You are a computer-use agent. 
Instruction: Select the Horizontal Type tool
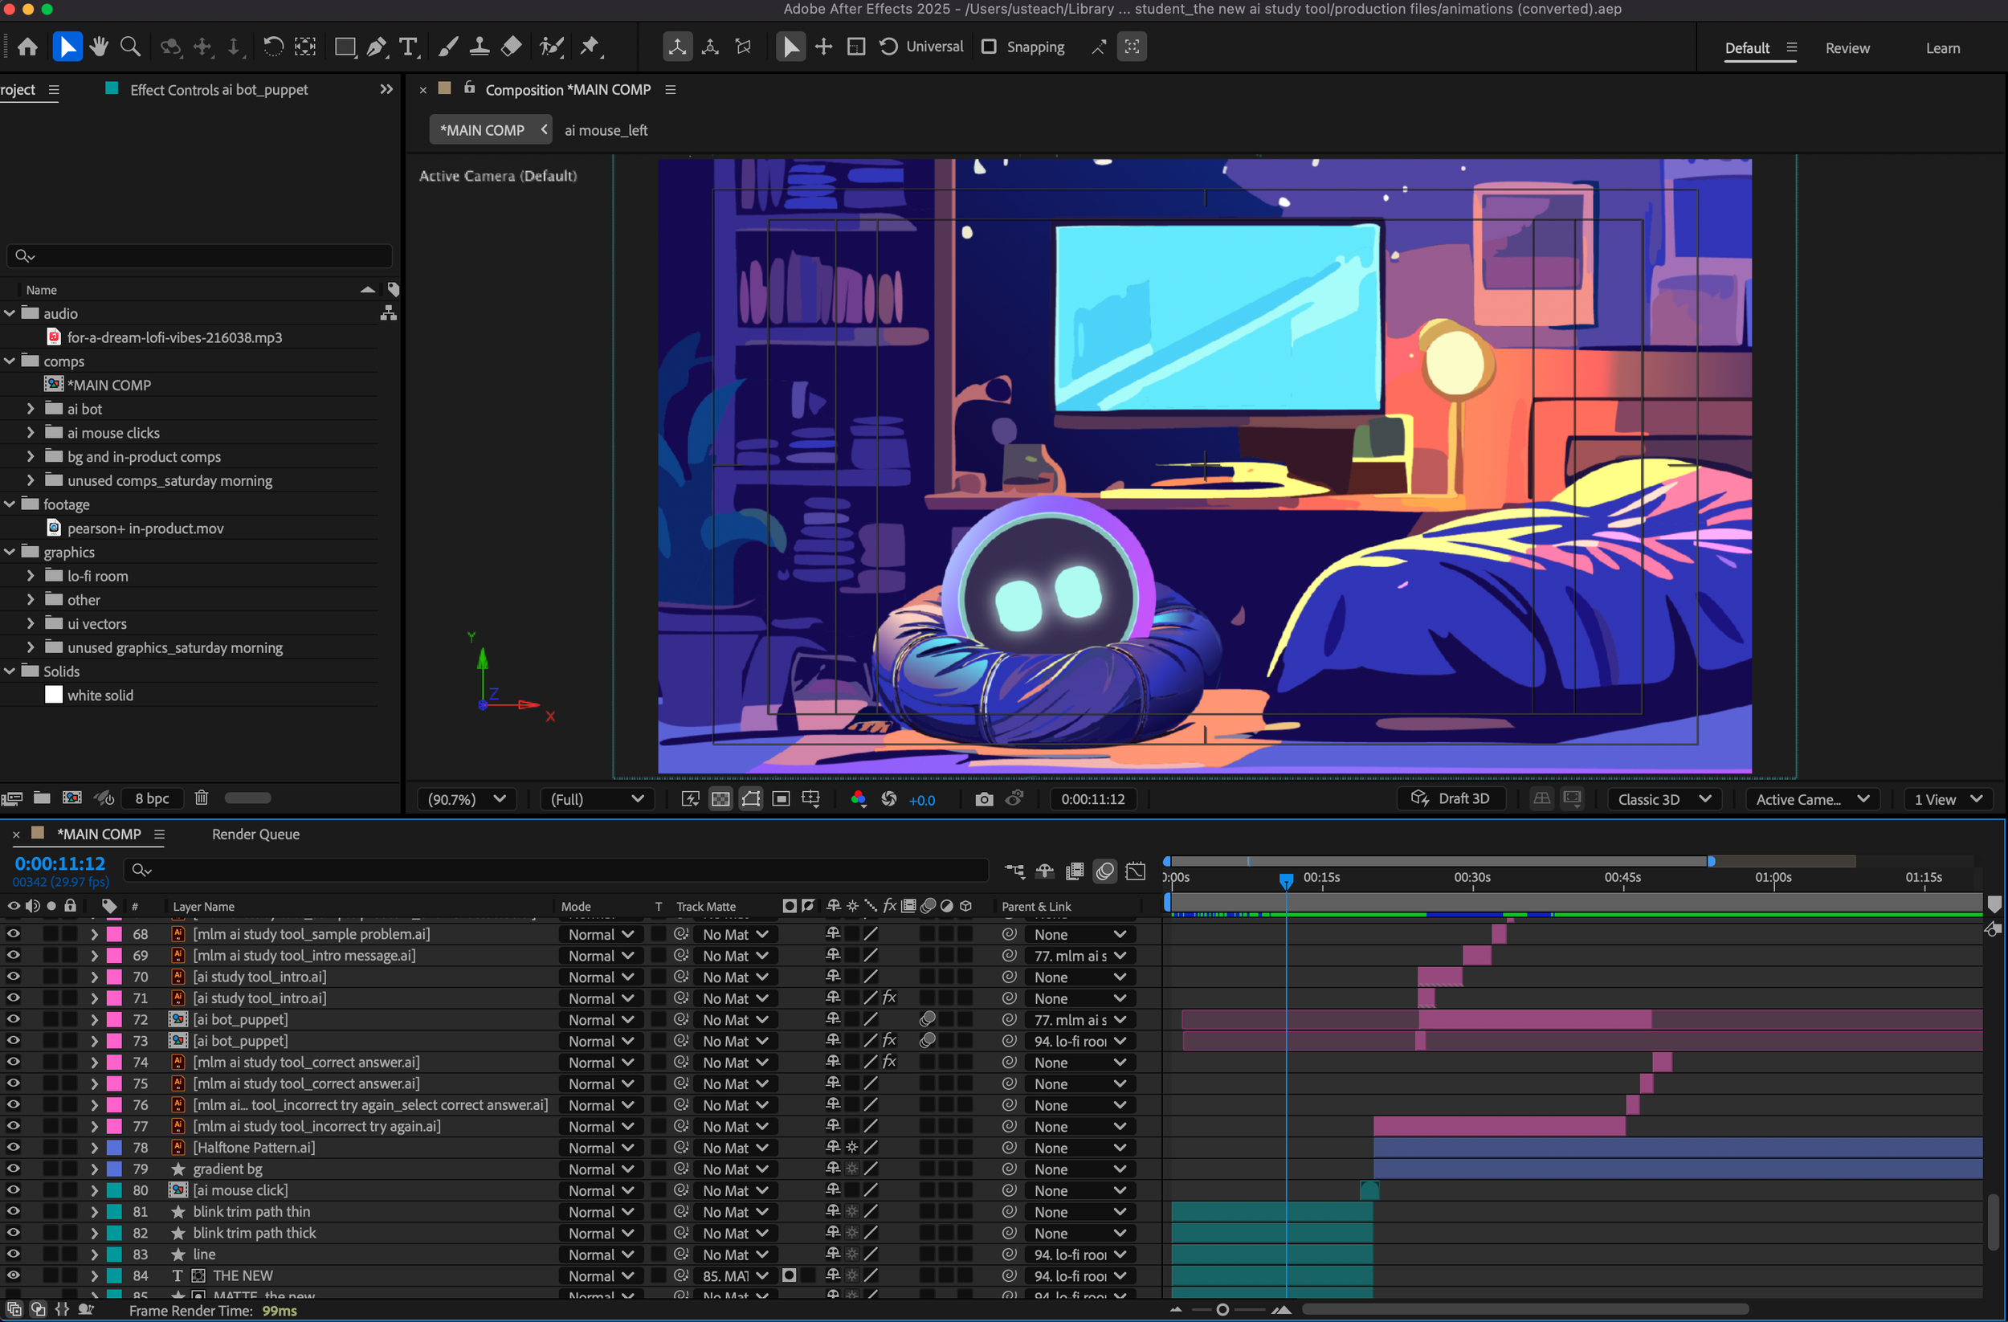(x=408, y=47)
